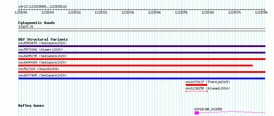The width and height of the screenshot is (274, 116).
Task: Open the nsv5973346 (Almarri2020) label
Action: tap(41, 50)
